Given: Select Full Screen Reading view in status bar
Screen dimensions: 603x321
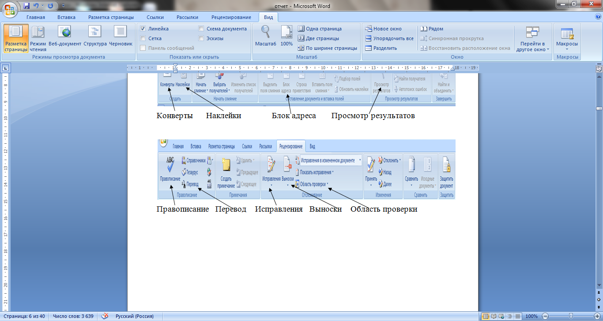Looking at the screenshot, I should (x=494, y=316).
